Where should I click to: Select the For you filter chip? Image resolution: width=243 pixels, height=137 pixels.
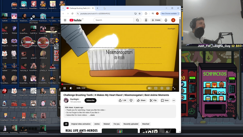tap(117, 124)
